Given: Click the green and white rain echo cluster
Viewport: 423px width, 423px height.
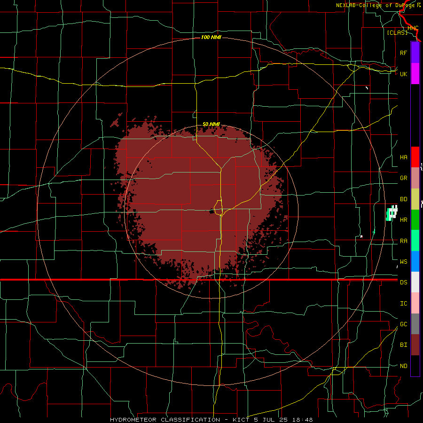Looking at the screenshot, I should pyautogui.click(x=392, y=213).
